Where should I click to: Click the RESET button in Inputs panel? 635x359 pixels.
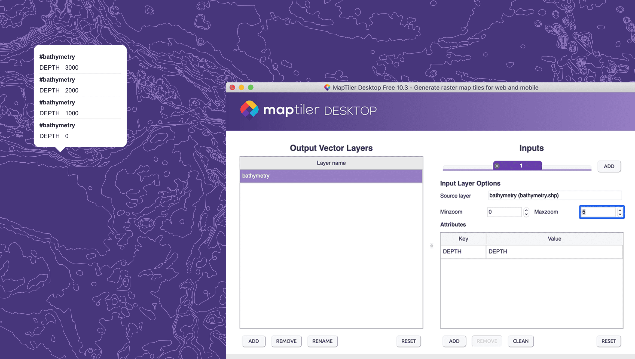pos(609,341)
